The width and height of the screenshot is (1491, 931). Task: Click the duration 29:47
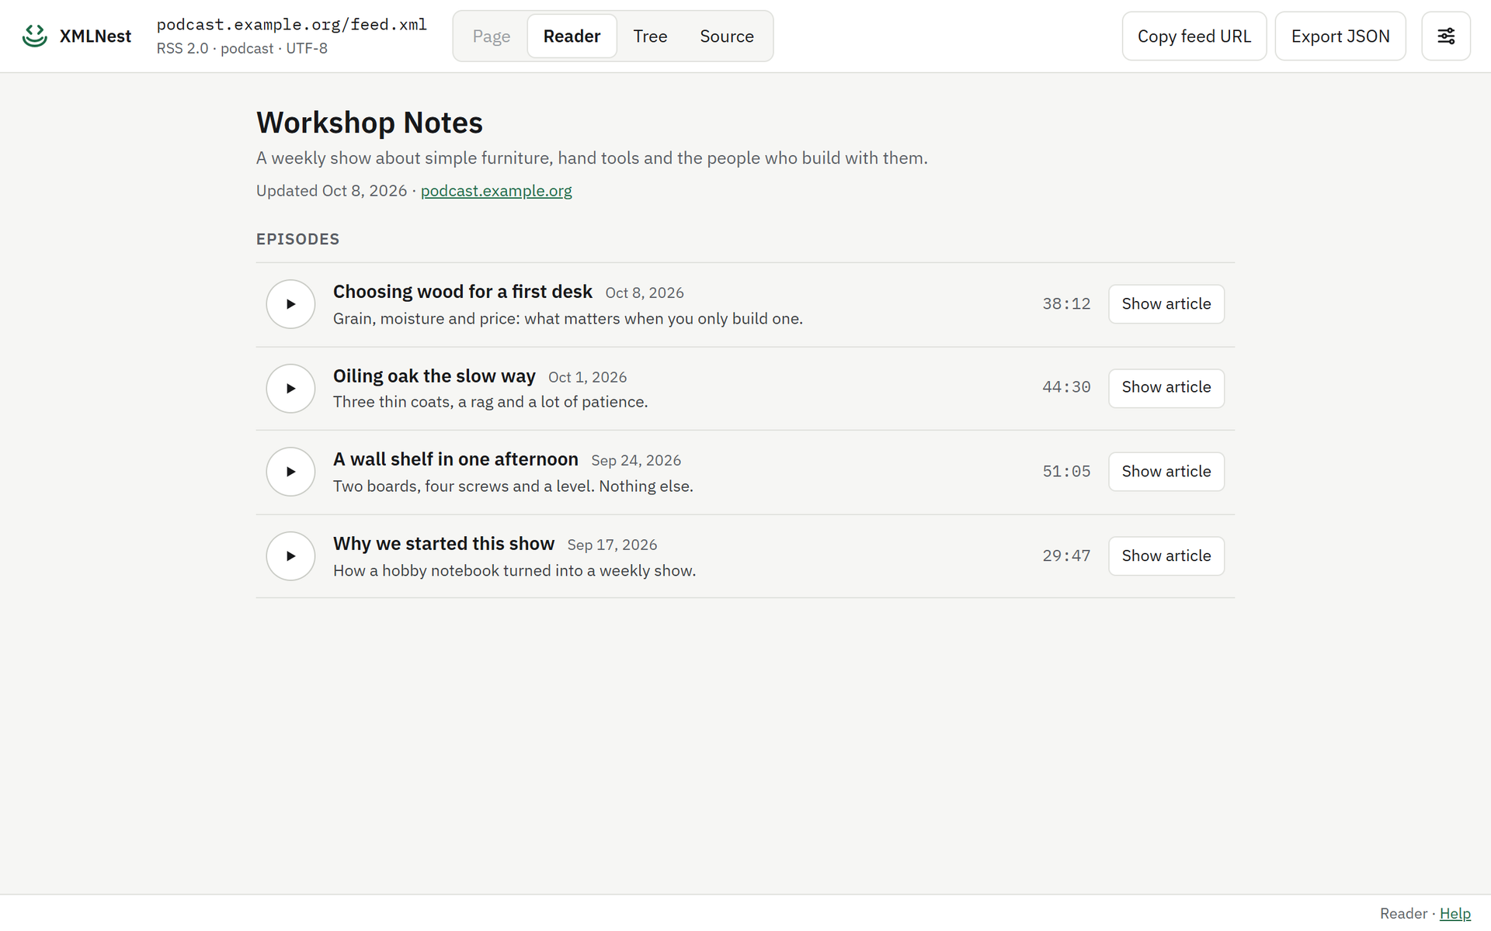point(1066,556)
